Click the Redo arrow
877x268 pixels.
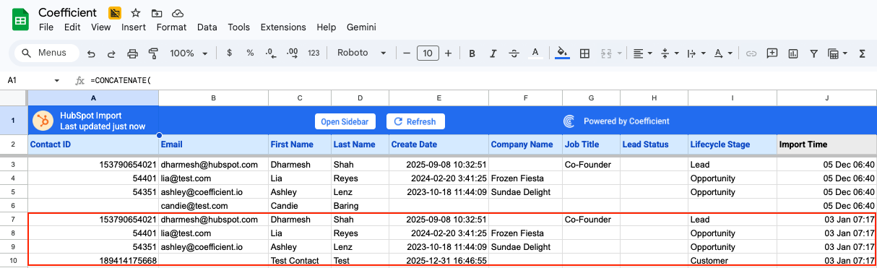pyautogui.click(x=111, y=53)
